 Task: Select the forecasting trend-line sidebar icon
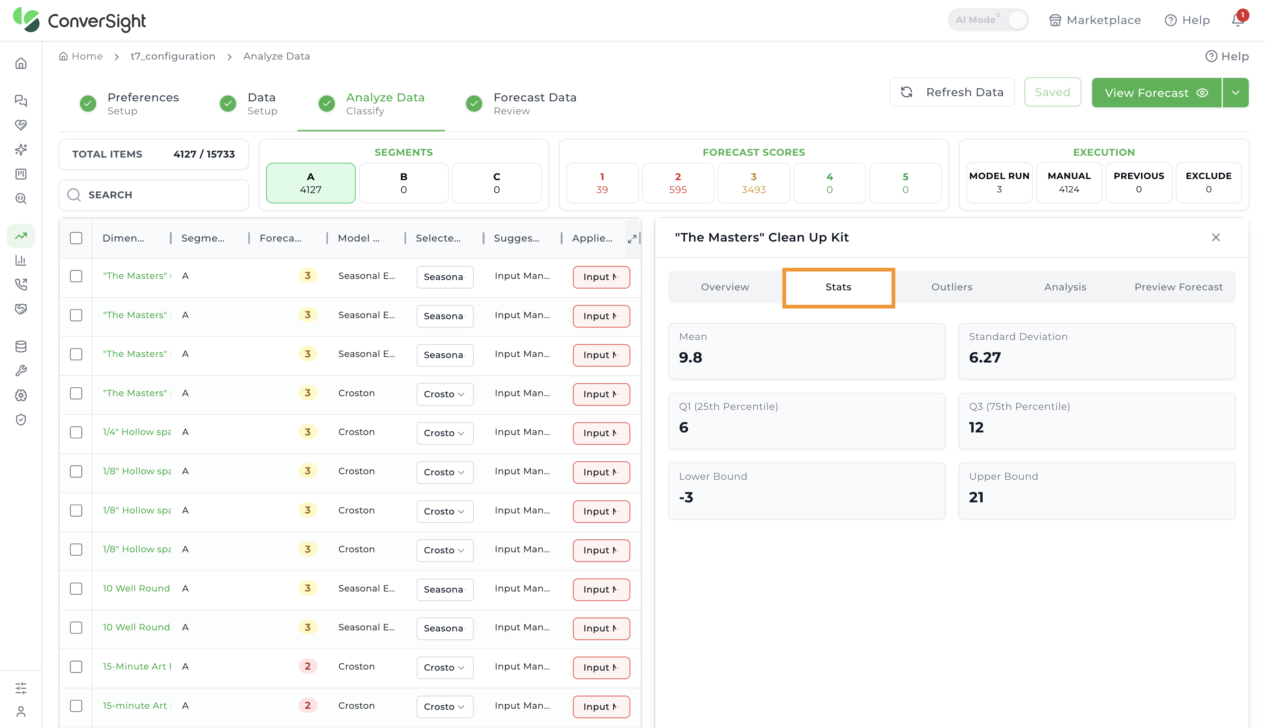tap(20, 236)
